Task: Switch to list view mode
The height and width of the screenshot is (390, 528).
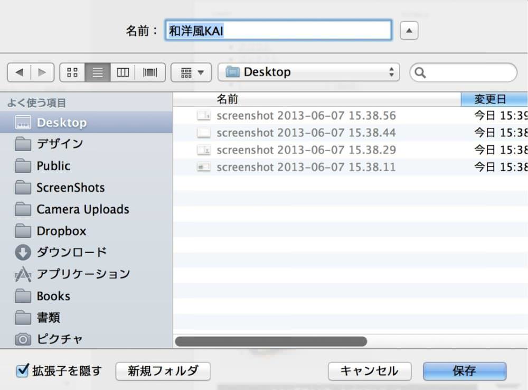Action: (98, 72)
